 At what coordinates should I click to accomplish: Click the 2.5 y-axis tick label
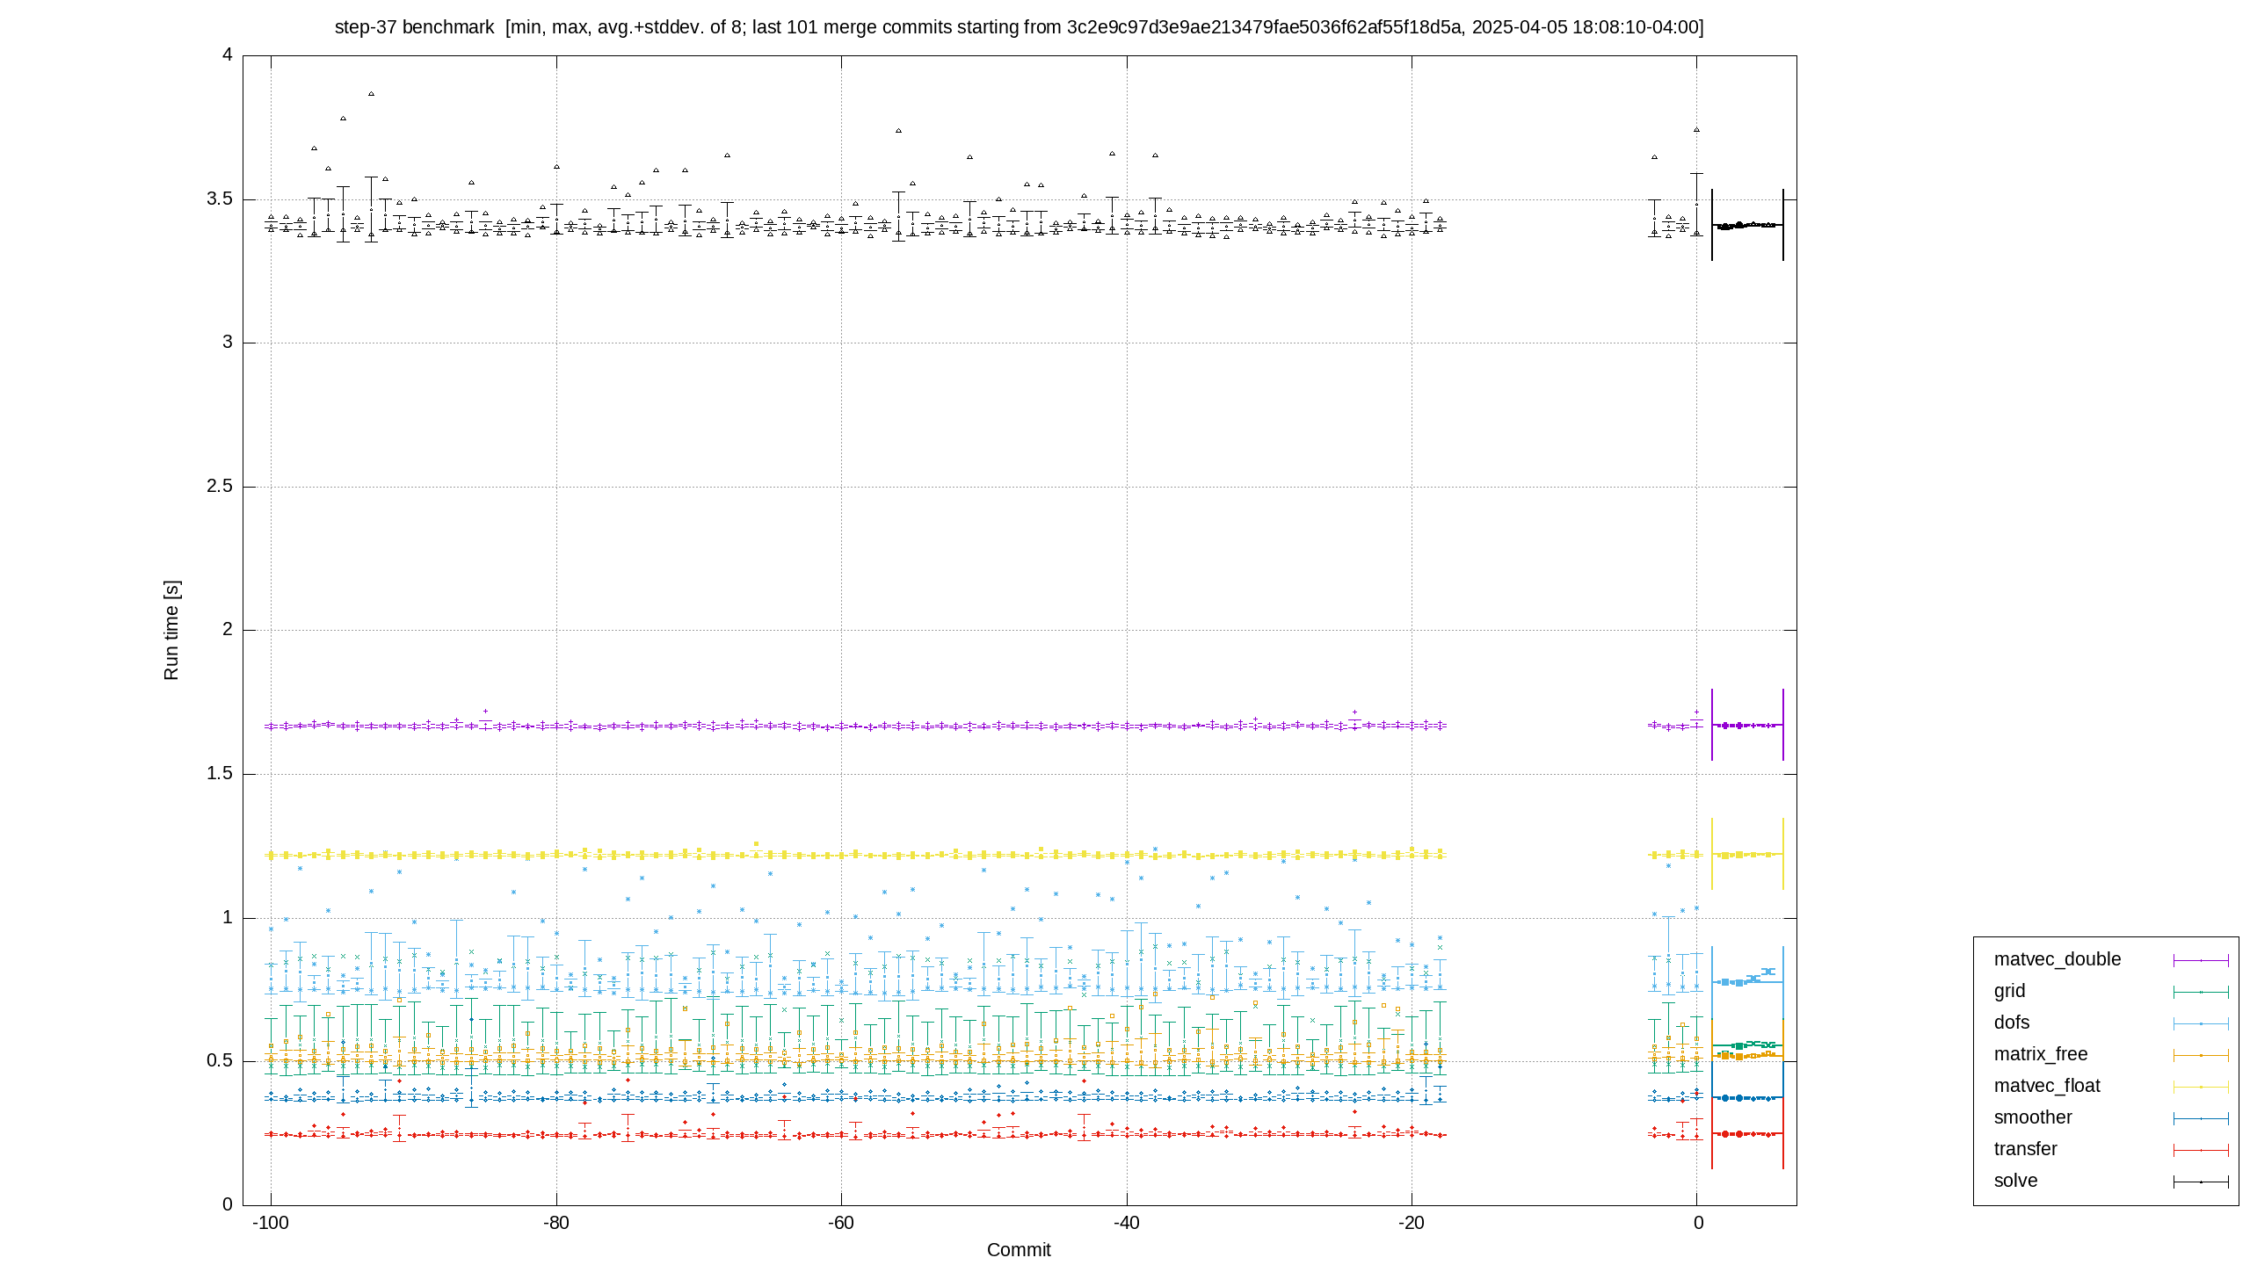[220, 486]
